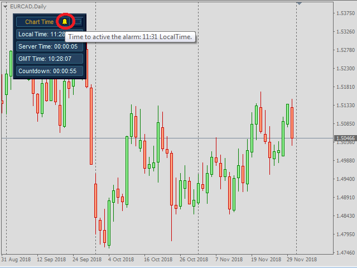Click the 26 Oct 2018 date label
This screenshot has width=357, height=268.
coord(194,260)
